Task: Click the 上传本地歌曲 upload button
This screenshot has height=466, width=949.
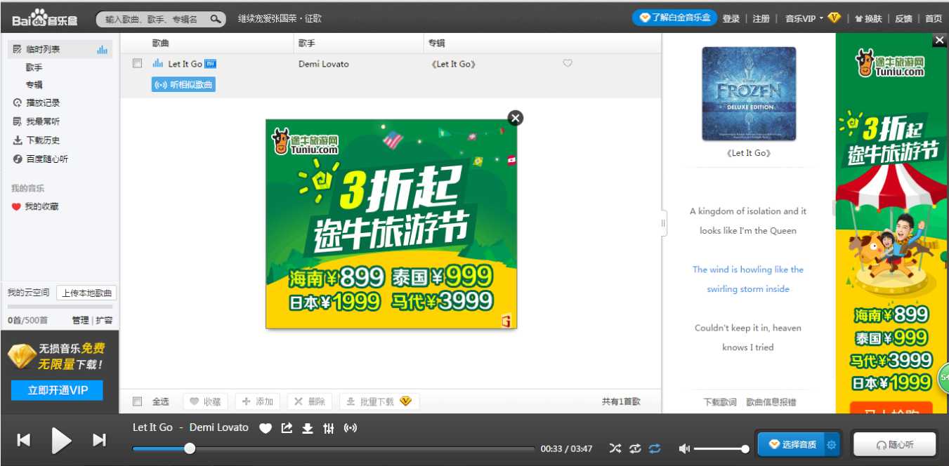Action: point(86,293)
